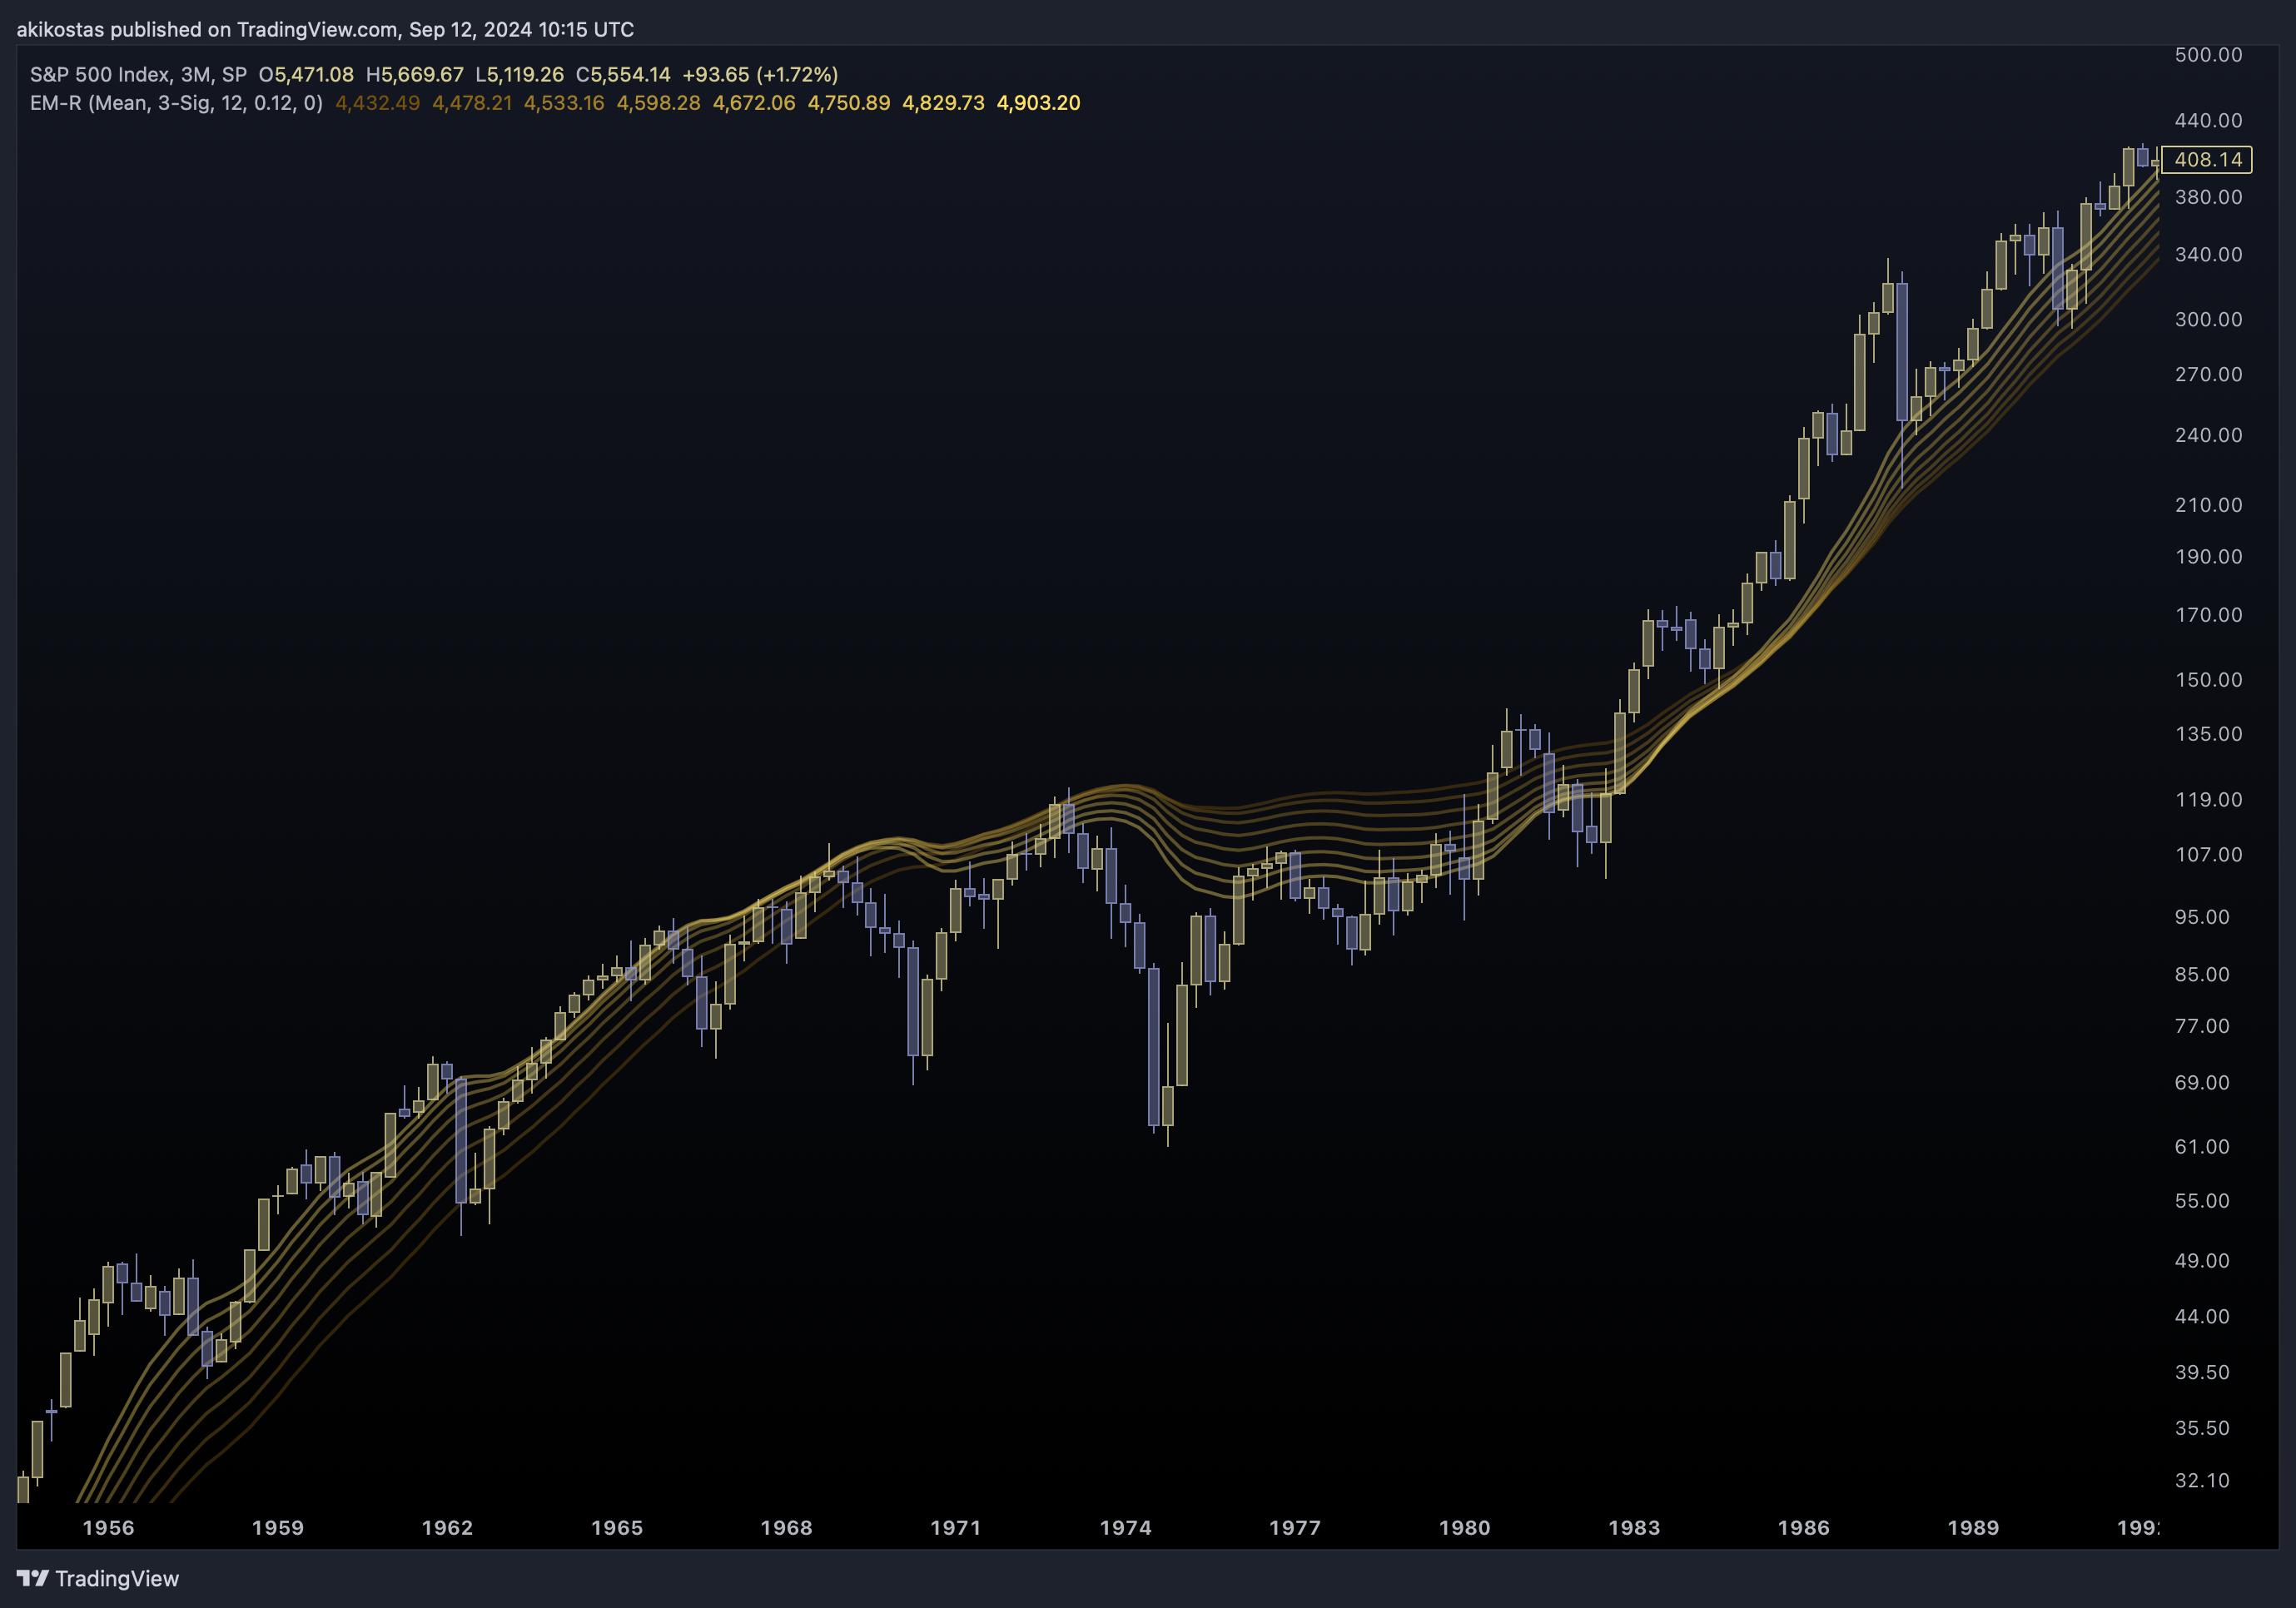Click the 1974 year on the time axis
Viewport: 2296px width, 1608px height.
tap(1126, 1528)
